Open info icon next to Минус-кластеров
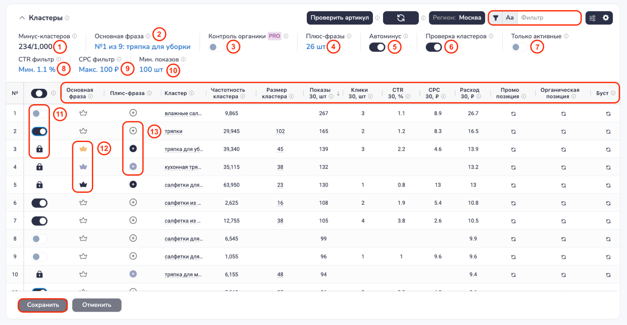The image size is (627, 325). click(x=75, y=36)
